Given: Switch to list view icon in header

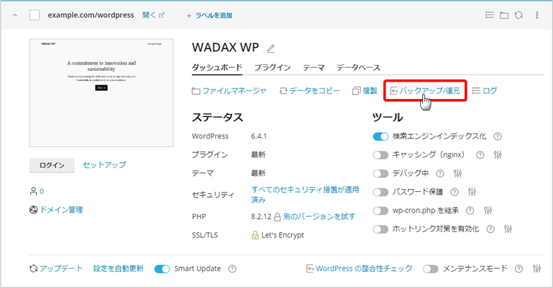Looking at the screenshot, I should [489, 15].
